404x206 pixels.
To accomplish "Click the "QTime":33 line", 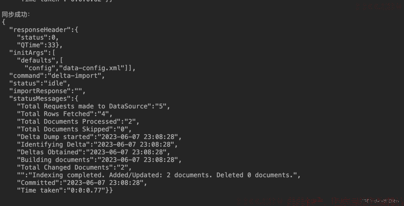I will (40, 45).
